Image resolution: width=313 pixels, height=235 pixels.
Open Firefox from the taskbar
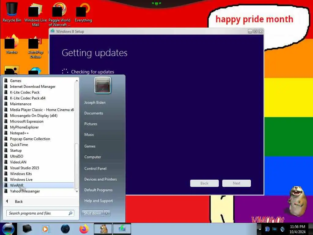pos(84,229)
